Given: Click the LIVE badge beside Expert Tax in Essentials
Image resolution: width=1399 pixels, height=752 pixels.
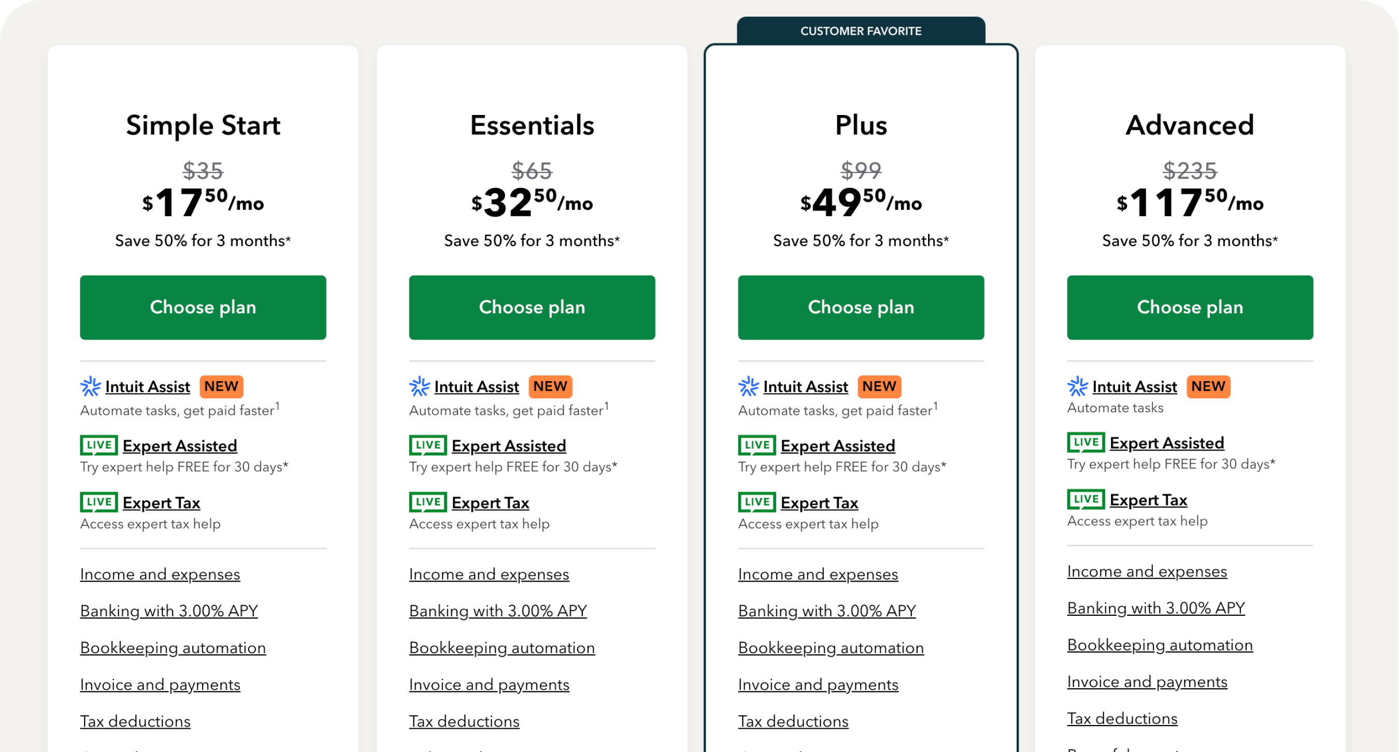Looking at the screenshot, I should (428, 502).
